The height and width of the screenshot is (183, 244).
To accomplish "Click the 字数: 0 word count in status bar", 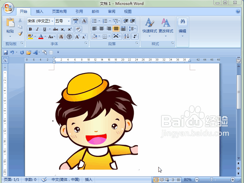I will coord(30,179).
